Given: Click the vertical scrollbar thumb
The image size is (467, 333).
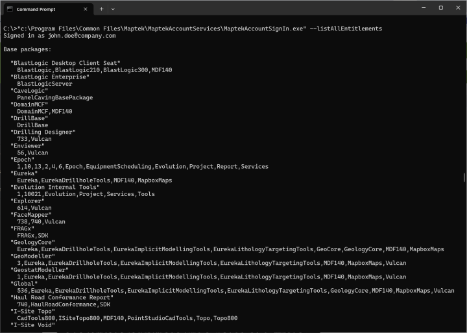Looking at the screenshot, I should point(464,177).
